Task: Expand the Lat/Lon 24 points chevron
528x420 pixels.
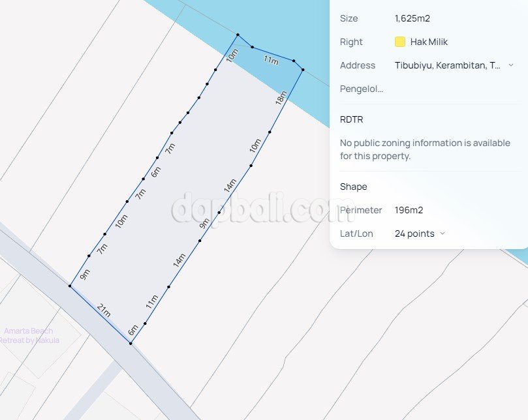Action: tap(443, 233)
